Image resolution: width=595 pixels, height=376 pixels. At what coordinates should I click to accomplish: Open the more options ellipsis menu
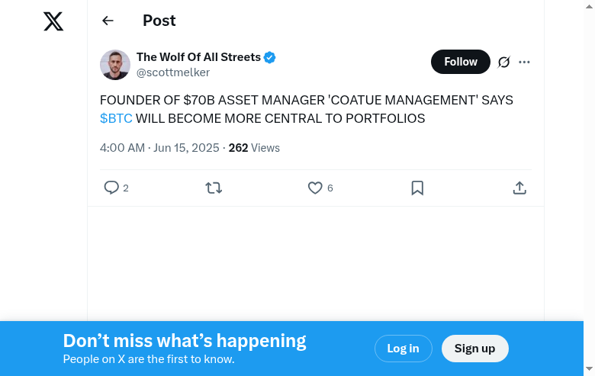click(524, 62)
